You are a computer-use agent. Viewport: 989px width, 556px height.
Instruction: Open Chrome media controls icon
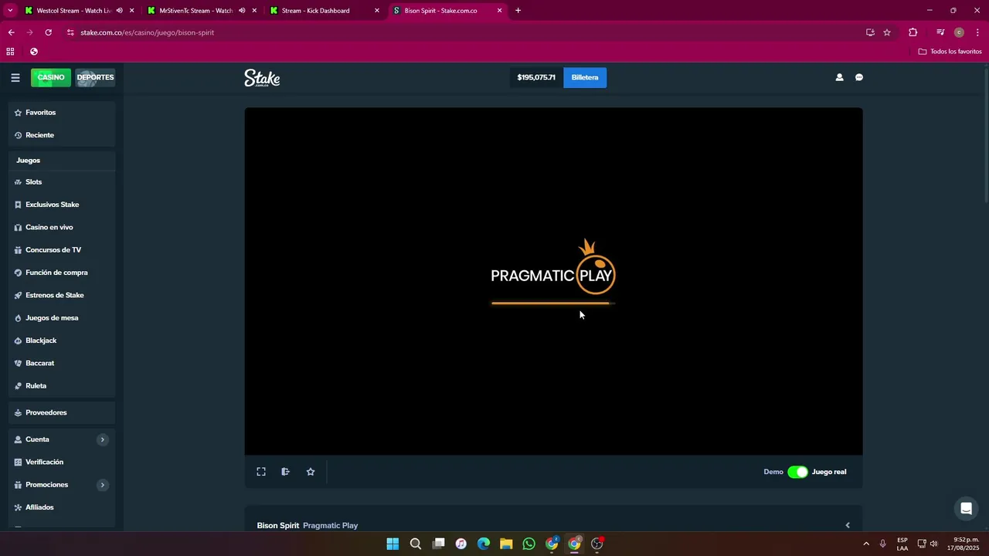click(x=940, y=32)
